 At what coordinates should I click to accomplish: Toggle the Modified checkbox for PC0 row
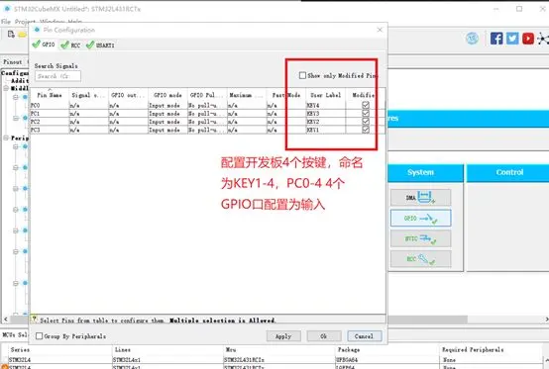tap(366, 105)
